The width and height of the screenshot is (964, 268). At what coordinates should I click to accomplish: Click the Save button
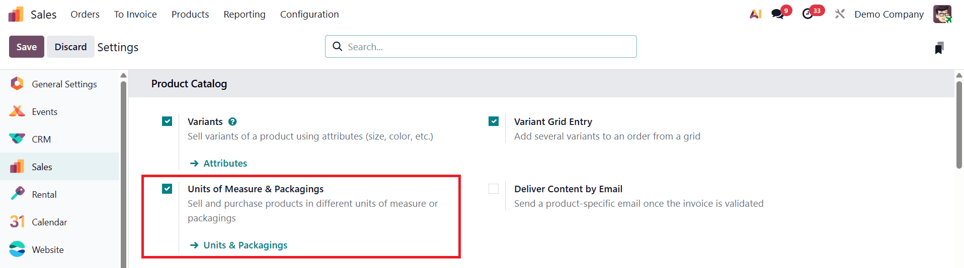[x=27, y=47]
